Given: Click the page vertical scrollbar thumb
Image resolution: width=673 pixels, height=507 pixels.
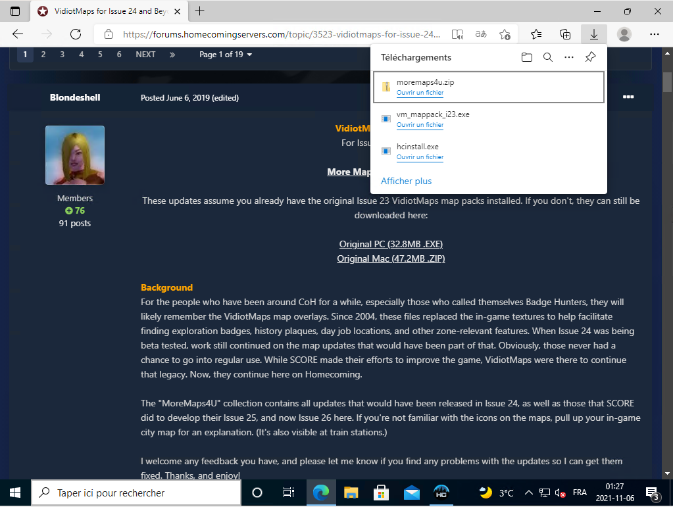Looking at the screenshot, I should pos(667,82).
